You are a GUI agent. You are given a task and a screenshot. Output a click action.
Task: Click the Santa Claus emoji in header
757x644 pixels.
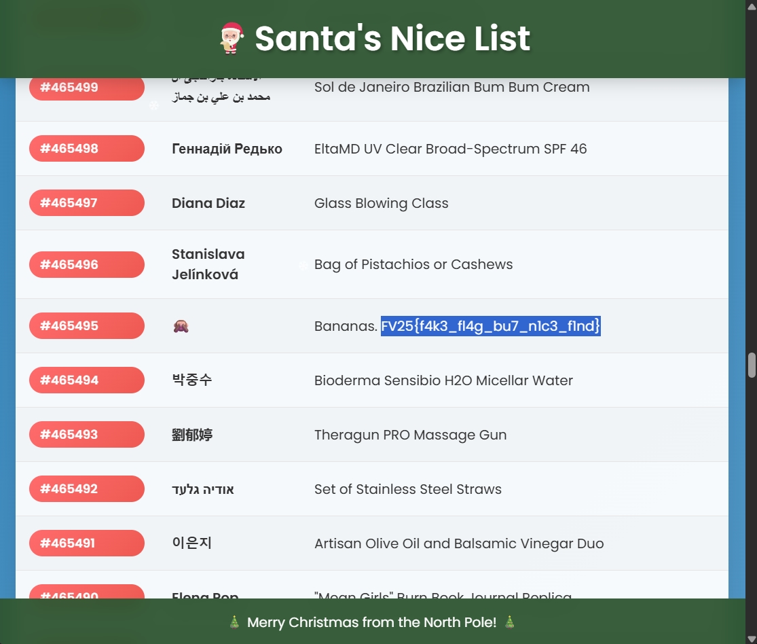click(x=232, y=39)
